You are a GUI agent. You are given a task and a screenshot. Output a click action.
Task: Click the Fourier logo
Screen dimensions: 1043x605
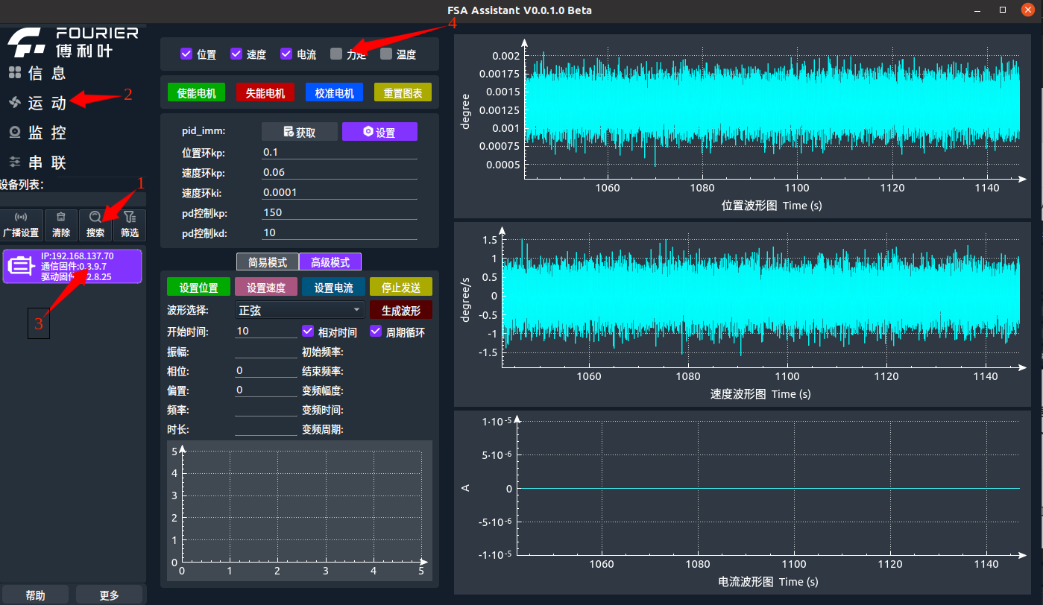coord(27,43)
